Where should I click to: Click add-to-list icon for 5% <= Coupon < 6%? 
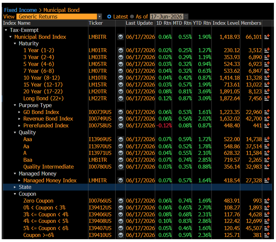(x=267, y=228)
